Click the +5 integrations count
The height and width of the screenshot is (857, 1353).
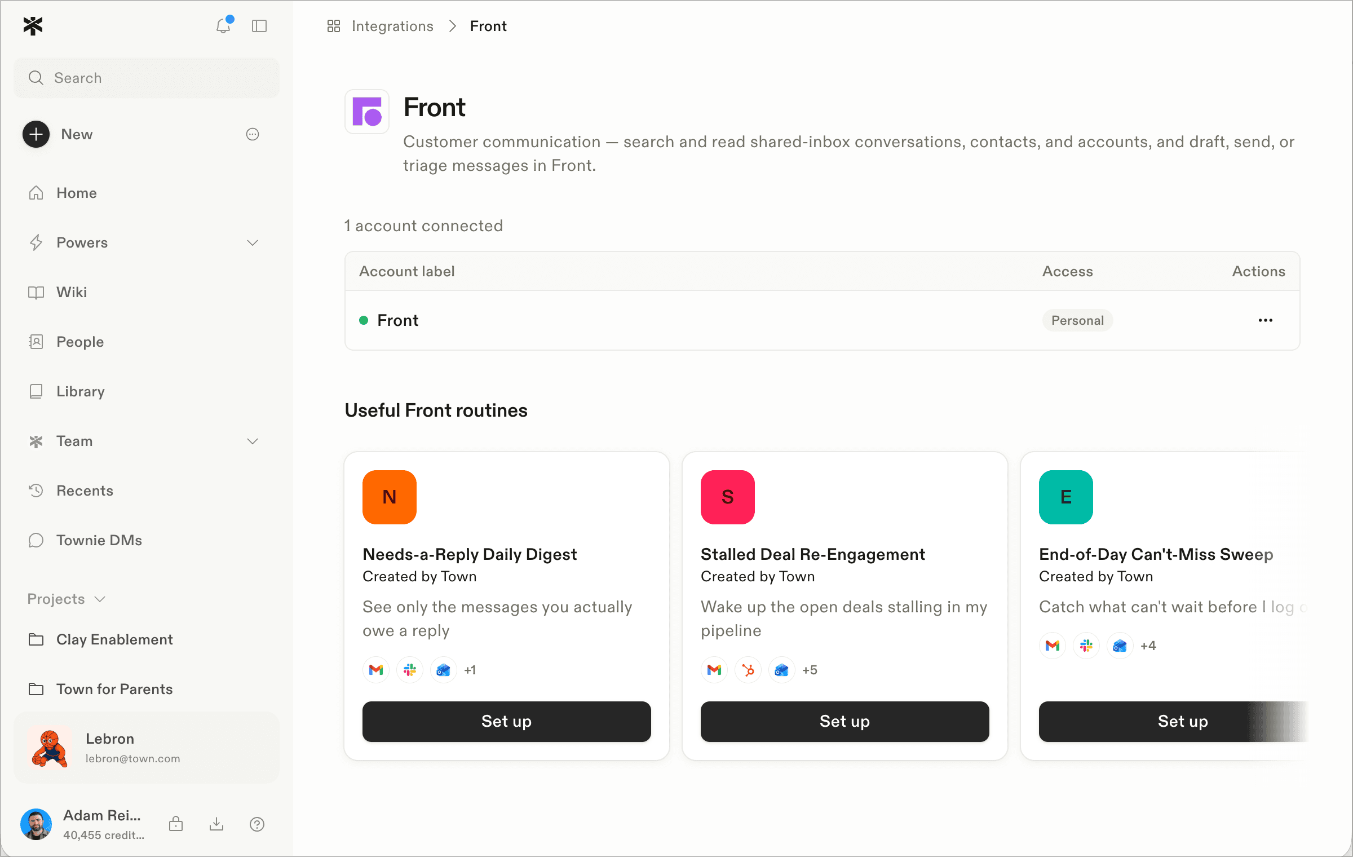click(x=810, y=670)
